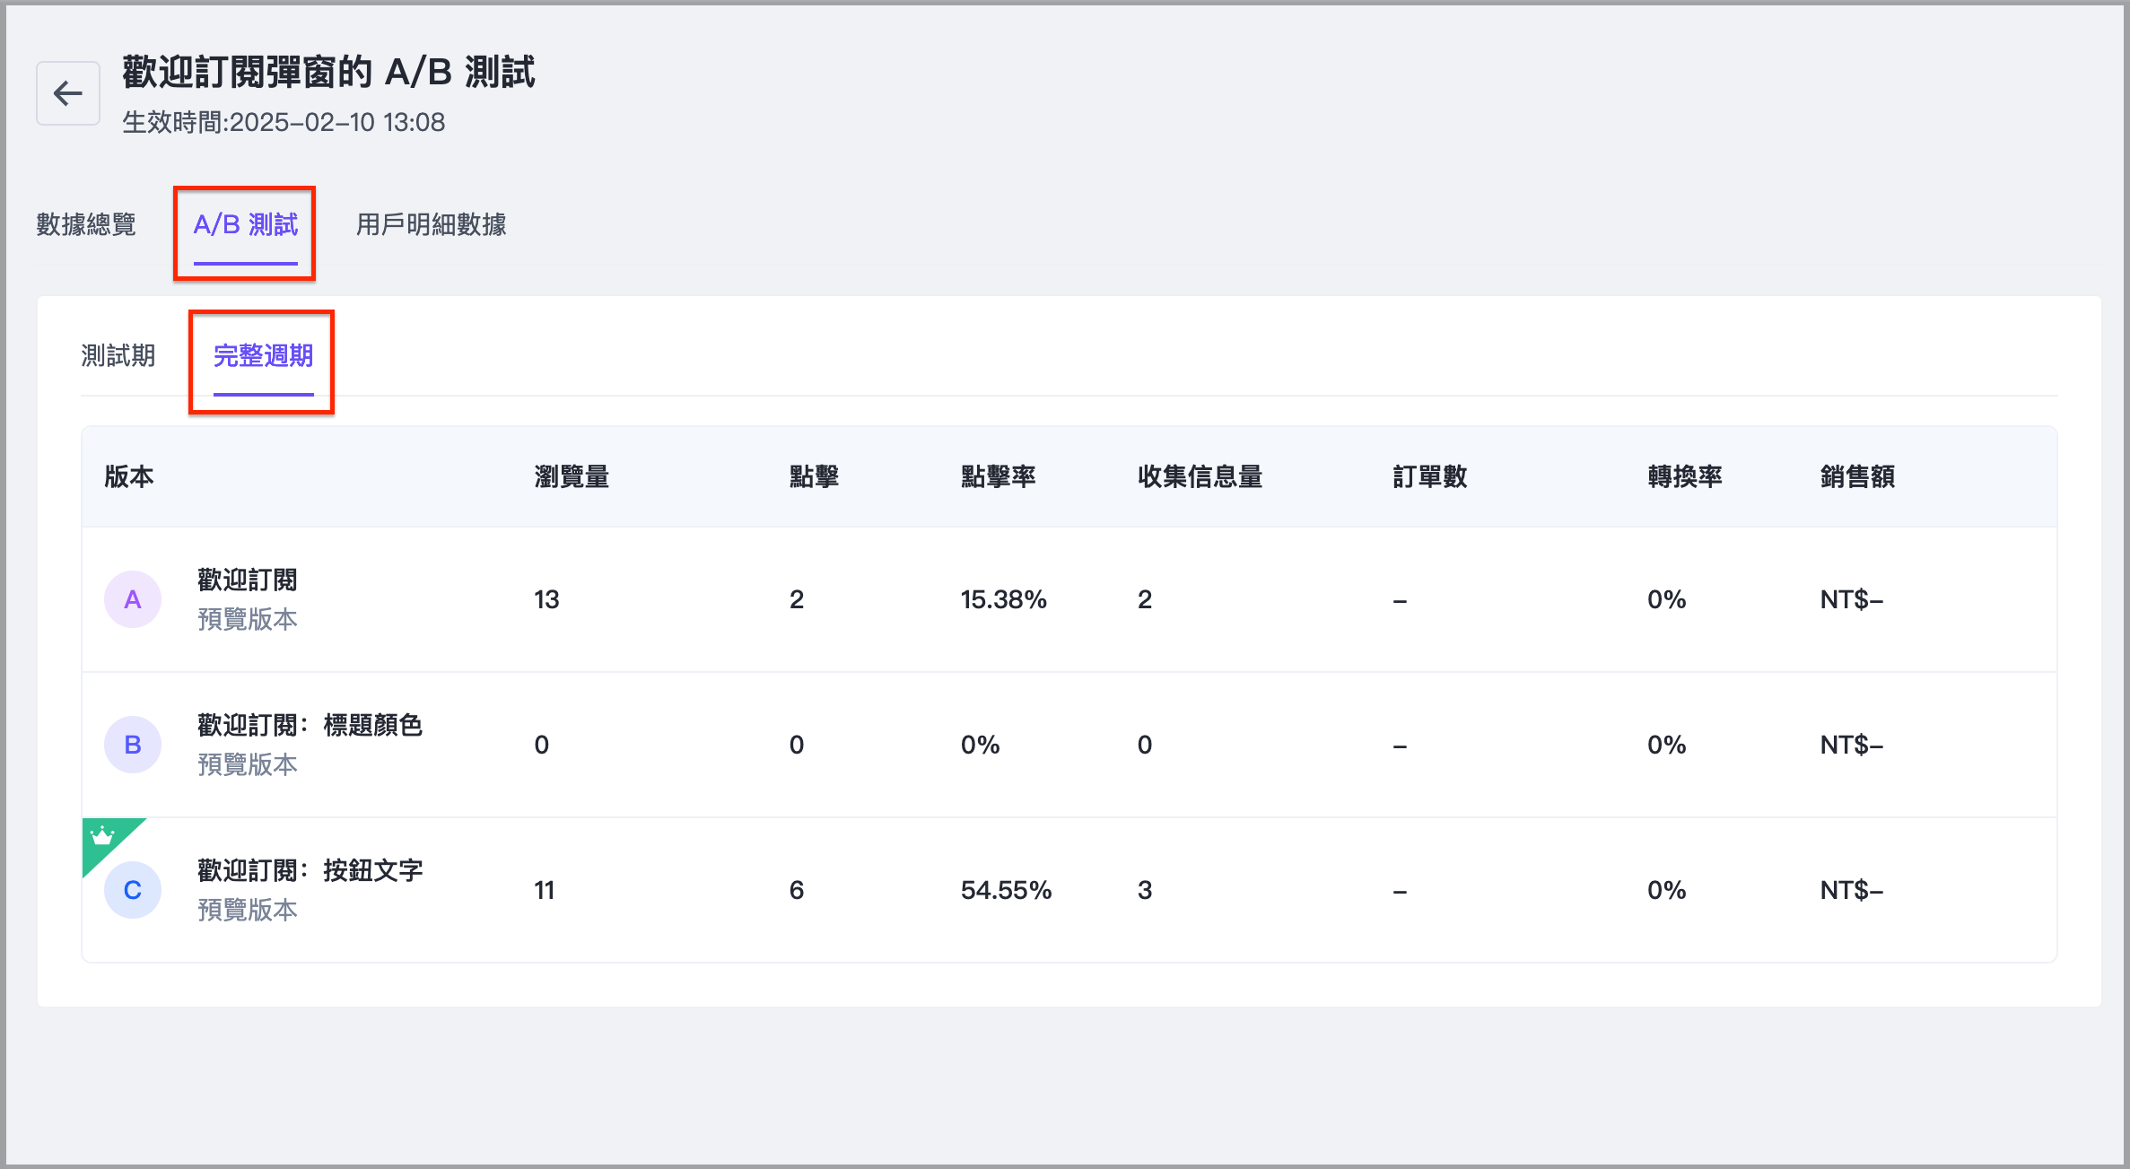Click version C circle badge
This screenshot has width=2130, height=1169.
point(133,890)
